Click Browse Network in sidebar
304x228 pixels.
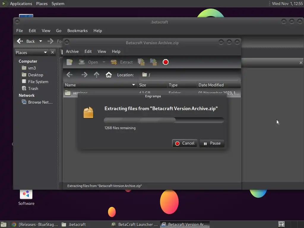coord(37,102)
